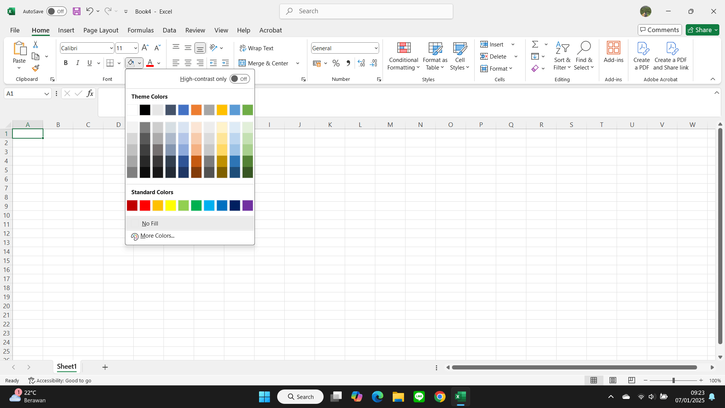
Task: Pick the yellow standard color swatch
Action: tap(171, 206)
